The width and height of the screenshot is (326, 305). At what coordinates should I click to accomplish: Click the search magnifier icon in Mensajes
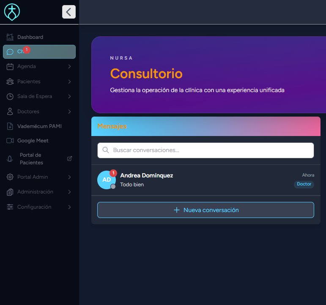click(x=106, y=150)
